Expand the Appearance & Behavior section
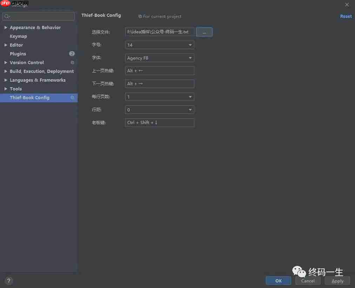Image resolution: width=355 pixels, height=288 pixels. click(x=6, y=27)
